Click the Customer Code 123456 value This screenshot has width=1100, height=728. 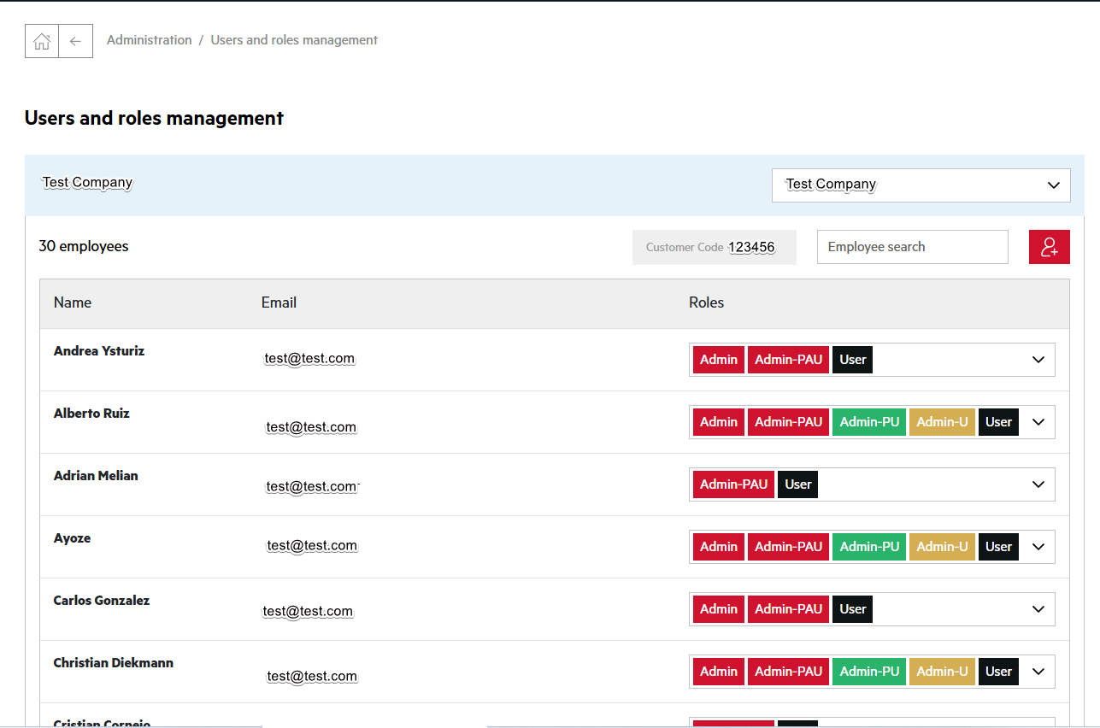pos(752,247)
